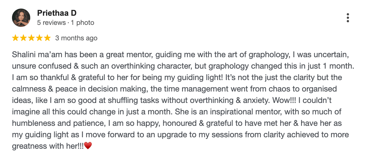Click the first rating star
375x159 pixels.
point(15,38)
